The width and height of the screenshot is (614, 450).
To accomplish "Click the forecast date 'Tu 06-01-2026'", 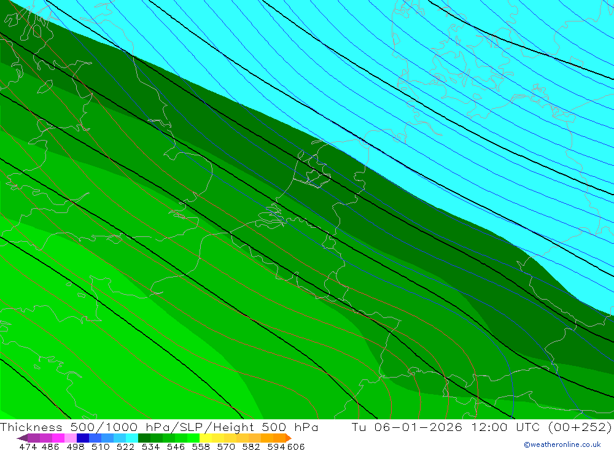I will click(407, 427).
